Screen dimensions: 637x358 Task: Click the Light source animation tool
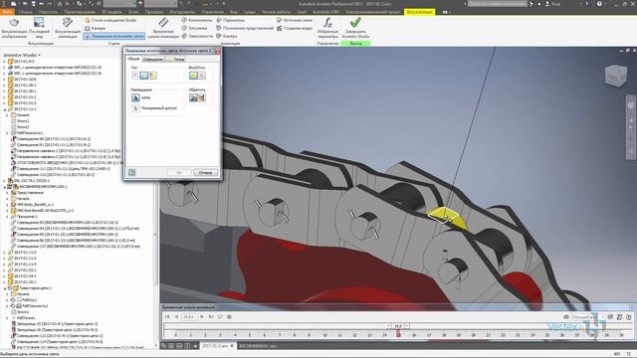click(295, 20)
